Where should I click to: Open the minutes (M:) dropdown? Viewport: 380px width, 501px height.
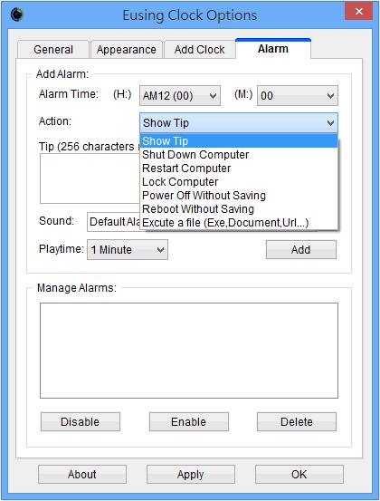[x=298, y=95]
